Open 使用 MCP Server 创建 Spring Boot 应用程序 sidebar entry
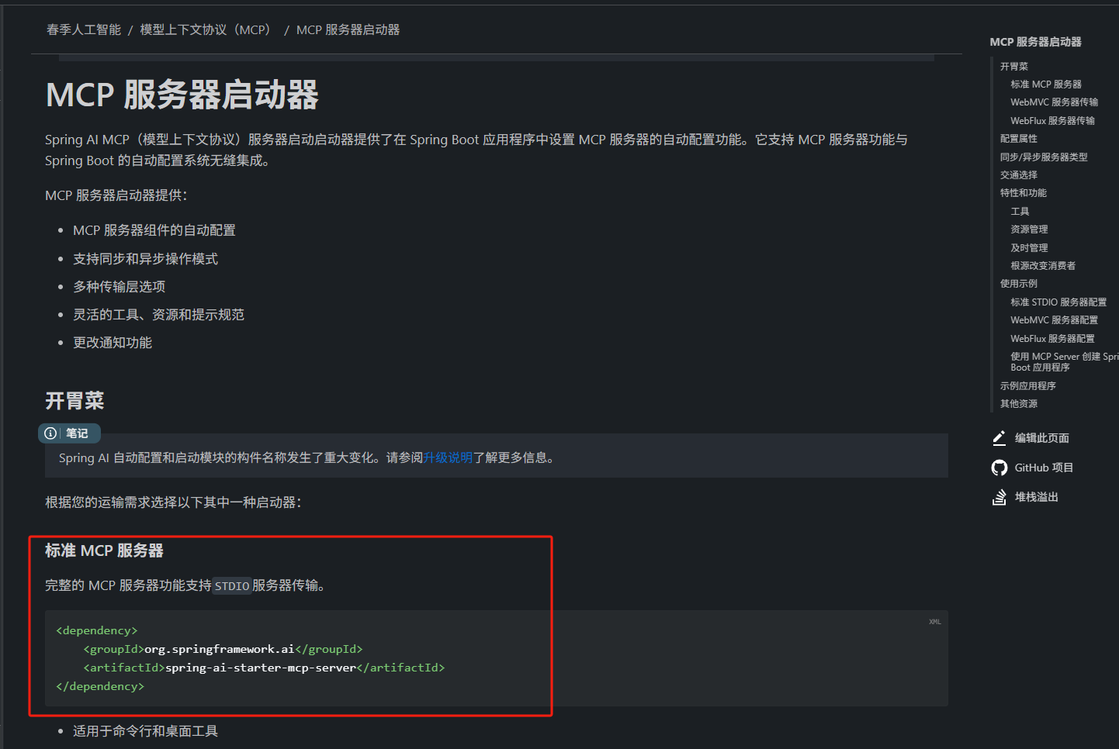The width and height of the screenshot is (1119, 749). tap(1065, 362)
